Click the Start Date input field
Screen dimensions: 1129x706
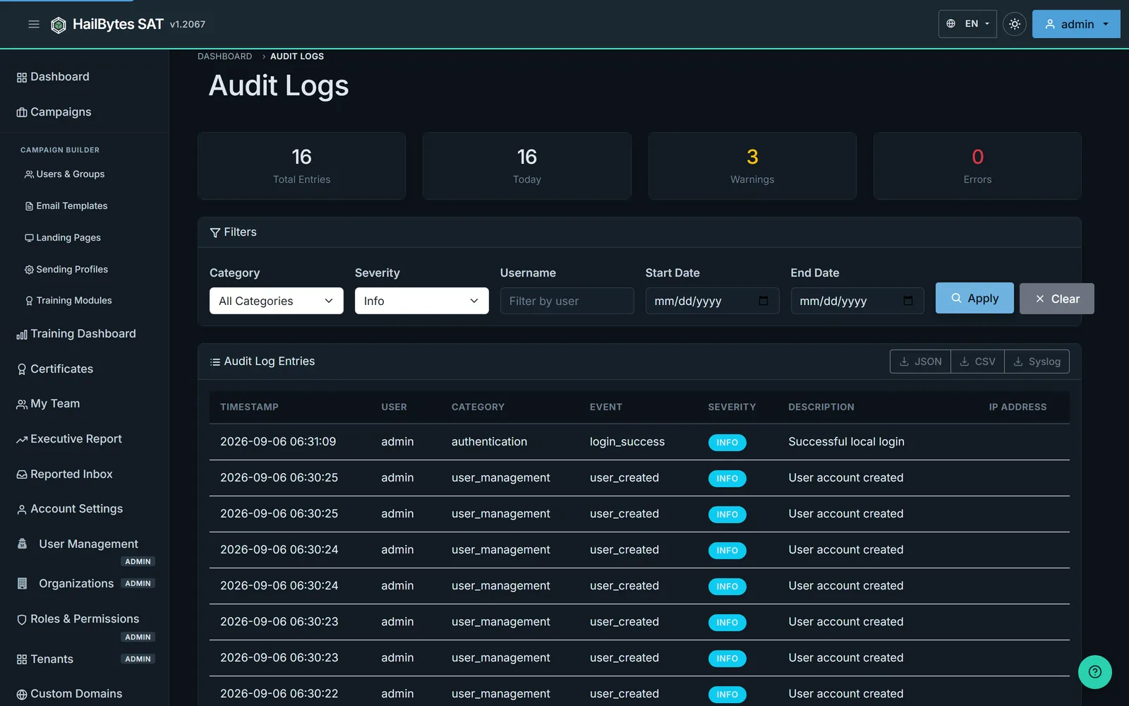tap(712, 301)
